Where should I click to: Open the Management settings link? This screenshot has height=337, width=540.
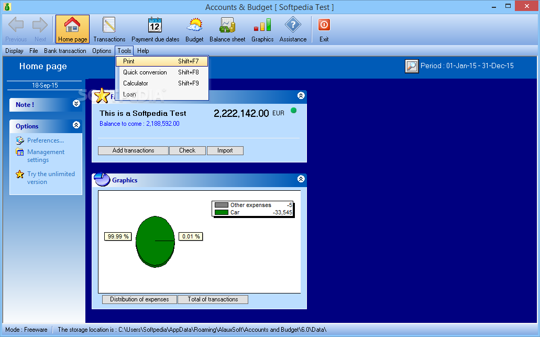pos(46,156)
